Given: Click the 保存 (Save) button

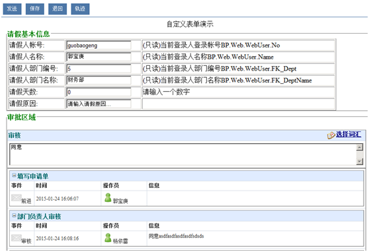Looking at the screenshot, I should point(35,9).
